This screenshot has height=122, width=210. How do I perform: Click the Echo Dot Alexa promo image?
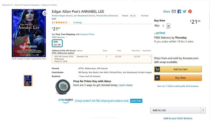click(x=63, y=86)
